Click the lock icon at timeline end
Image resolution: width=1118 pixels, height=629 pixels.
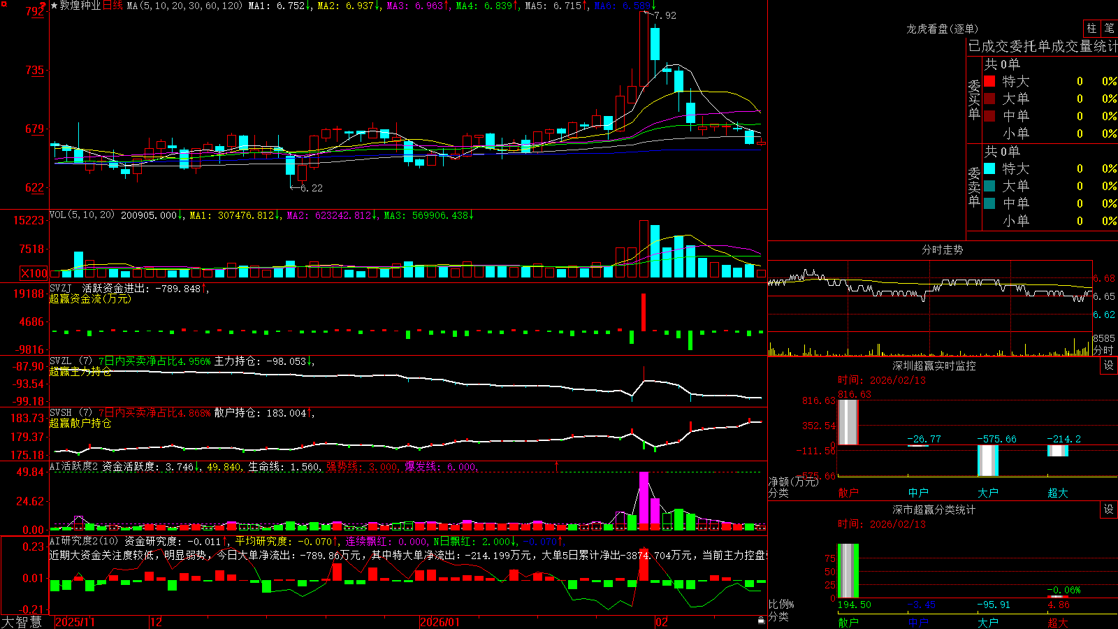pos(762,621)
